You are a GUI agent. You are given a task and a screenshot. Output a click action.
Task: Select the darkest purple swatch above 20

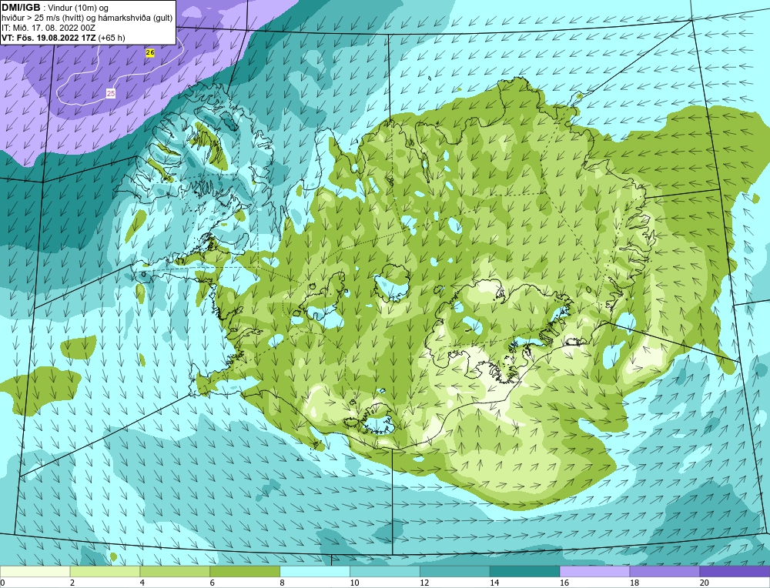coord(735,572)
